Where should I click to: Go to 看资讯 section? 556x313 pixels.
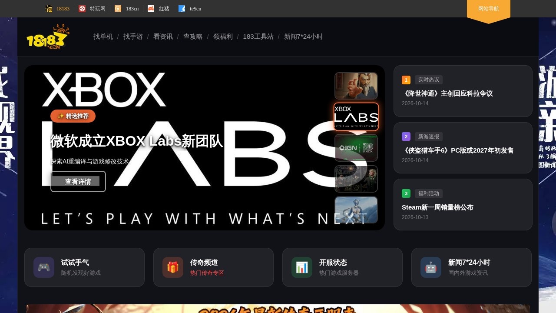(x=163, y=37)
